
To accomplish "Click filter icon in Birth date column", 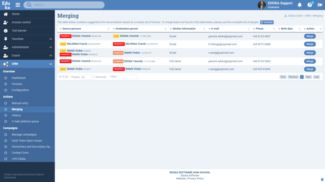I will [x=279, y=29].
